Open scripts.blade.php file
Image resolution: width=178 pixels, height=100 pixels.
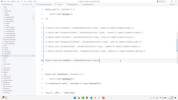11,34
